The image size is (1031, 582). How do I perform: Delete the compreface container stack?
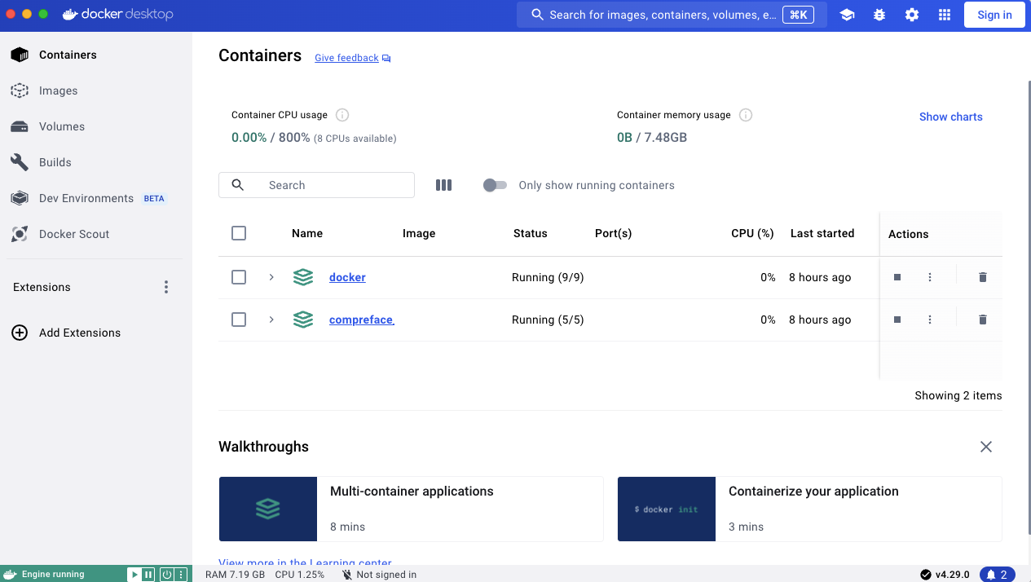coord(982,320)
